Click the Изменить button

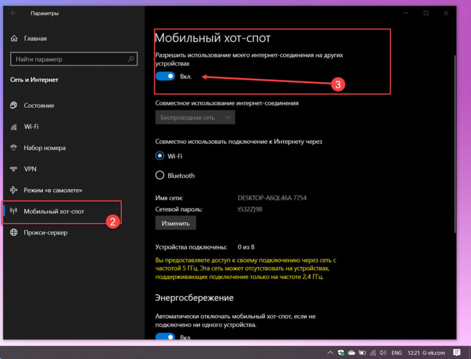176,223
